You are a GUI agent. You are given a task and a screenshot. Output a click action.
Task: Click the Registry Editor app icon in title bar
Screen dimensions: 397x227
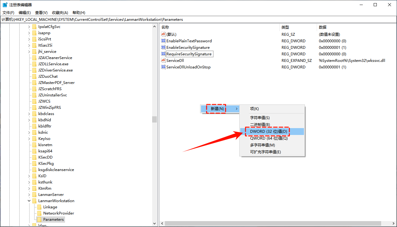5,5
